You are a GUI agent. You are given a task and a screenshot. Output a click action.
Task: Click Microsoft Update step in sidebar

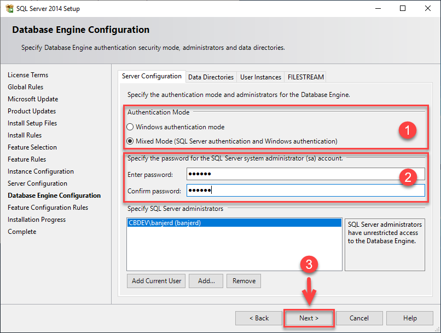33,99
